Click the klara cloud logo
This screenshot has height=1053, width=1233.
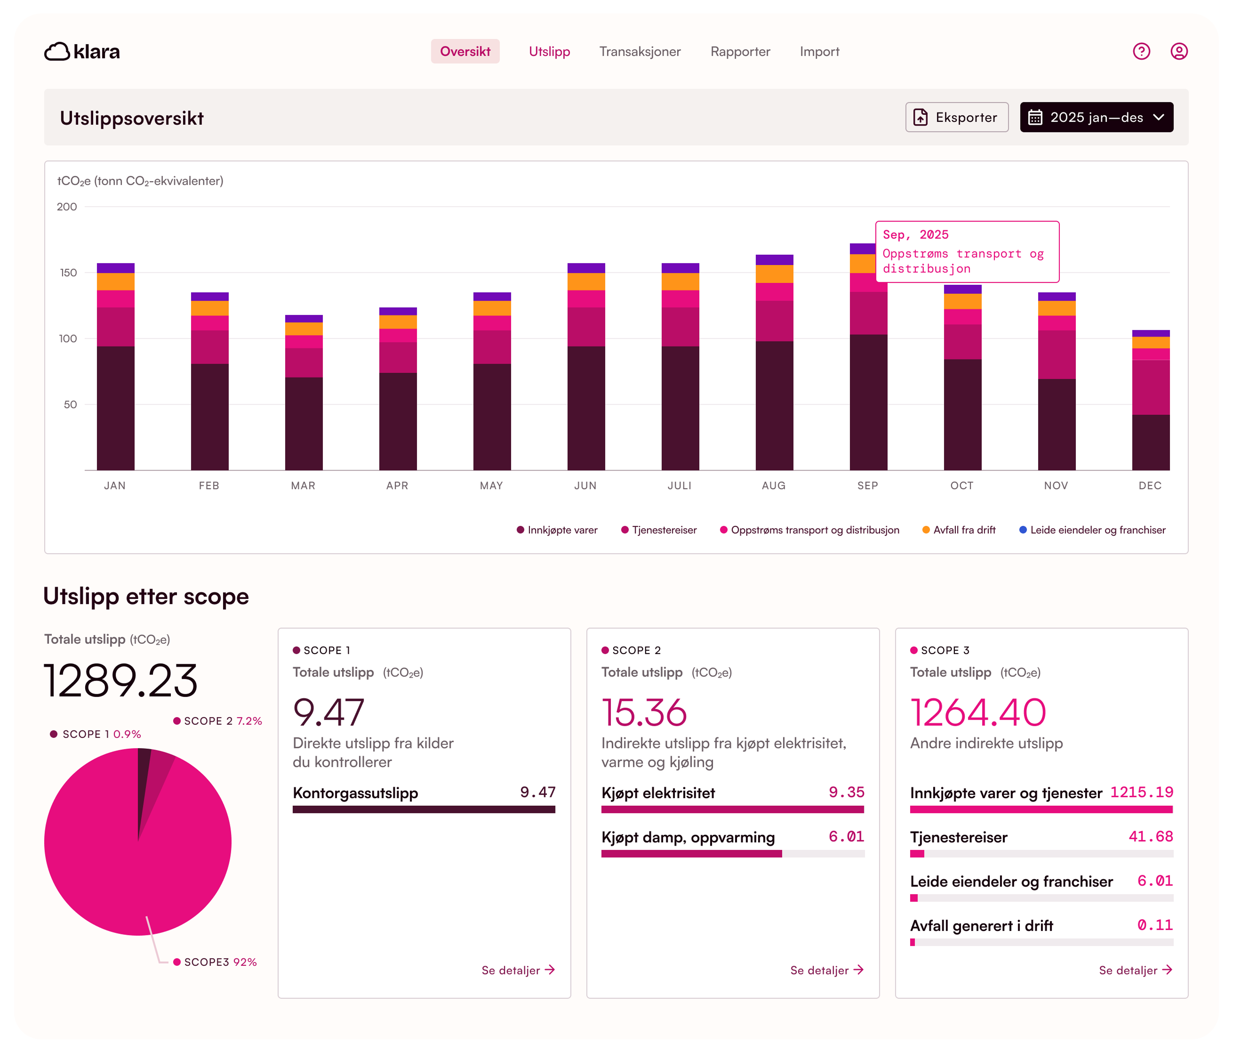coord(57,52)
